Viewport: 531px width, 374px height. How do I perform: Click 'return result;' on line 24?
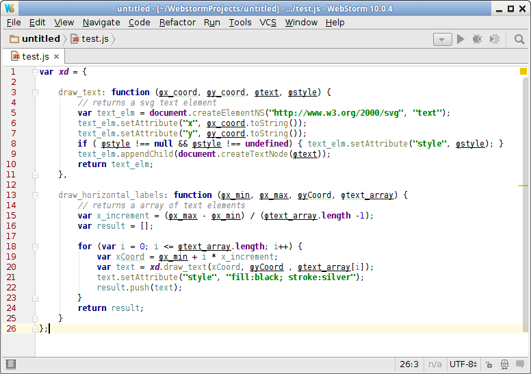111,308
